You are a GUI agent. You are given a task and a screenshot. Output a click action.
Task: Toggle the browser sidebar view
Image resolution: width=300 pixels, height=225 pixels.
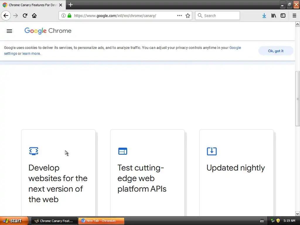point(283,16)
